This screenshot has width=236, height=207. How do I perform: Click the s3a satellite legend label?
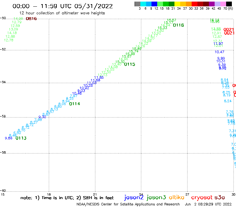(219, 197)
